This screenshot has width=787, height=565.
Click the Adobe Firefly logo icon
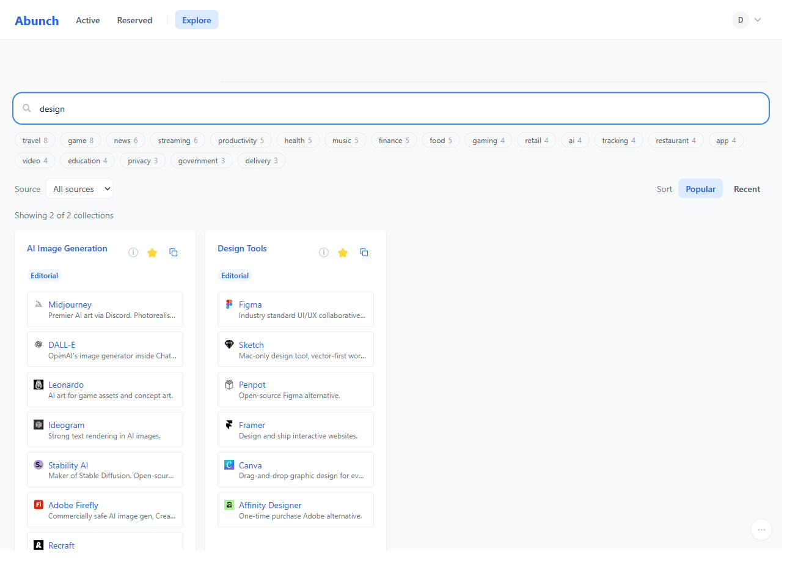(x=38, y=504)
